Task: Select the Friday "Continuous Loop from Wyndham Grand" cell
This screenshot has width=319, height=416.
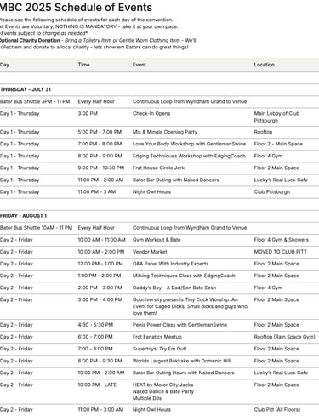Action: click(190, 228)
